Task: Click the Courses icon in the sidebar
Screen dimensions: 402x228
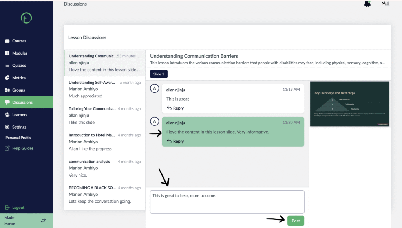Action: [7, 41]
